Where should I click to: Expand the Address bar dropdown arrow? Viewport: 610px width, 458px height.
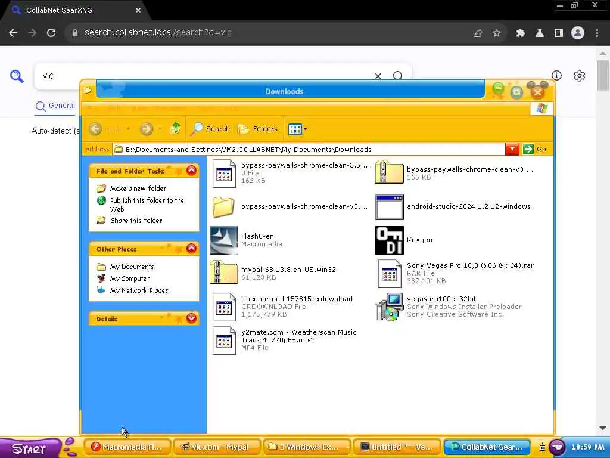pos(512,149)
